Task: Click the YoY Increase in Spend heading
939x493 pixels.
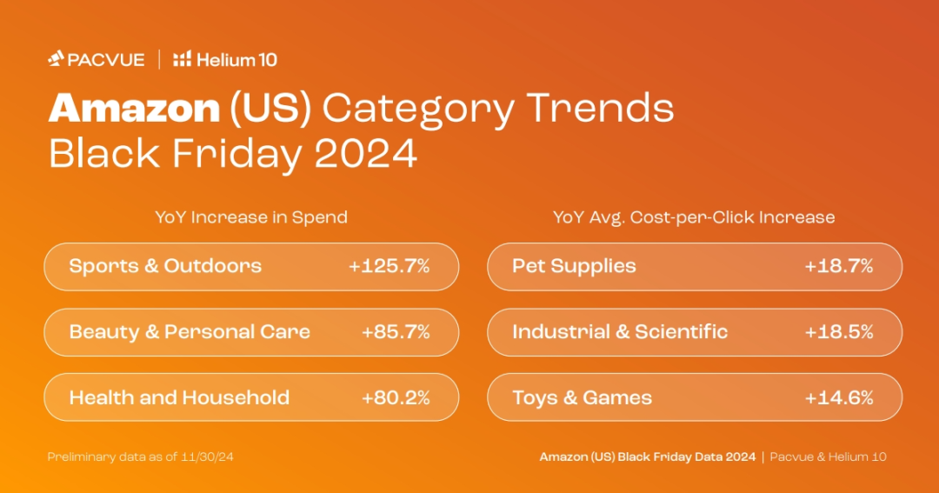Action: pyautogui.click(x=251, y=217)
